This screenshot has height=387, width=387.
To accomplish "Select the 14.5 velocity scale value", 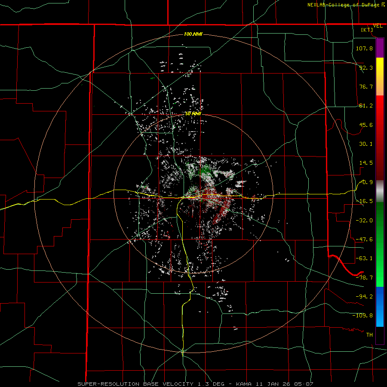I will (366, 163).
